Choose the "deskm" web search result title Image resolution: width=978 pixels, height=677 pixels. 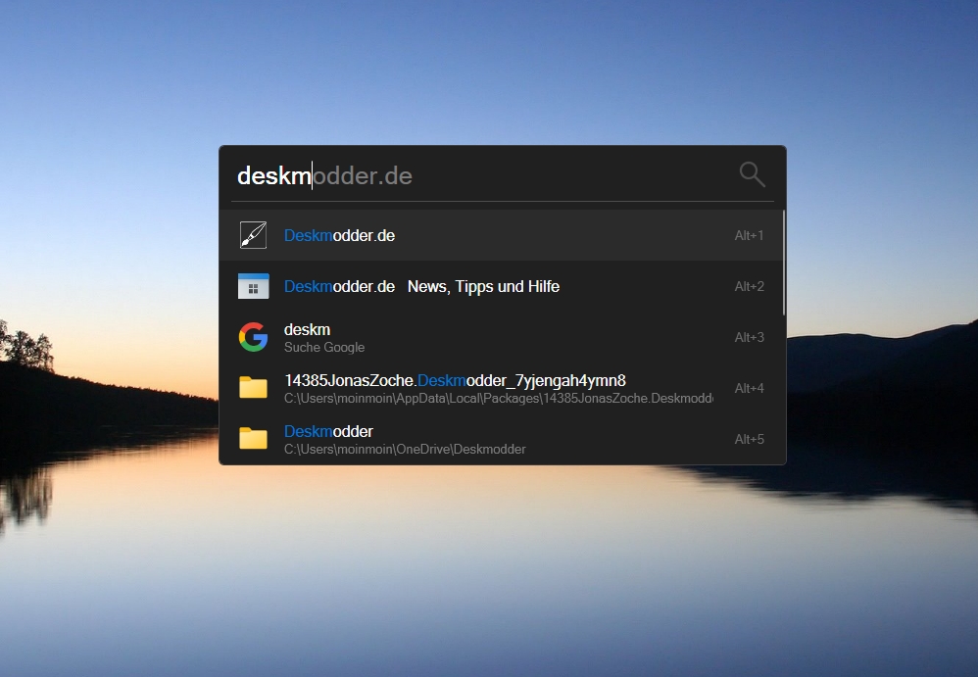[307, 330]
